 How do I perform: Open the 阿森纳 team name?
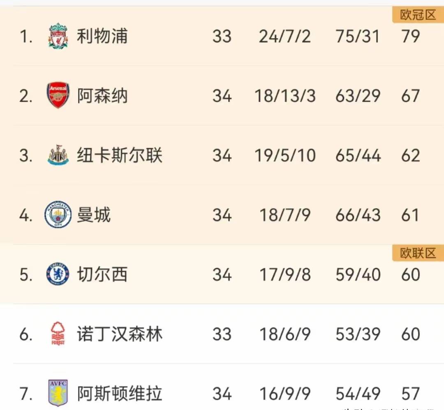(102, 96)
